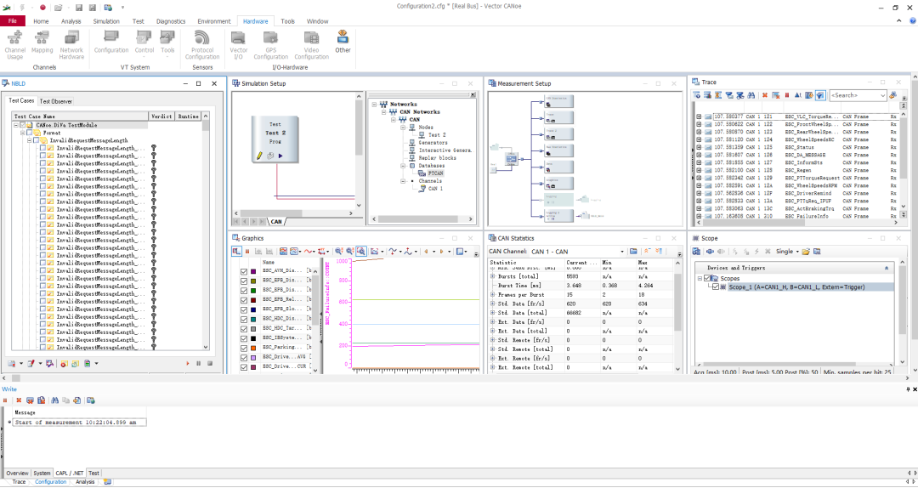The height and width of the screenshot is (488, 918).
Task: Open the Trace Search dropdown
Action: click(883, 95)
